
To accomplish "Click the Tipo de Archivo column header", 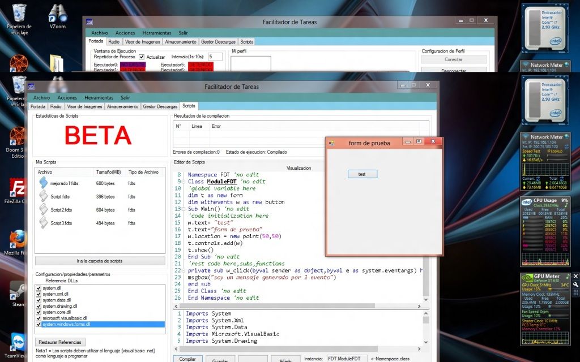I will pyautogui.click(x=143, y=172).
